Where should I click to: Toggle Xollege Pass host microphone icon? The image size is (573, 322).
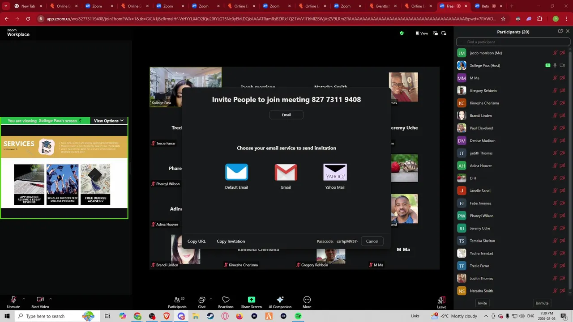click(555, 65)
